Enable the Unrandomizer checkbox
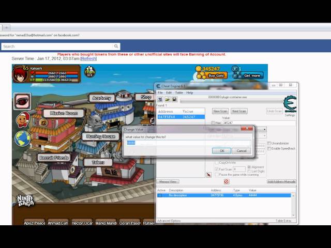The width and height of the screenshot is (331, 248). point(269,143)
